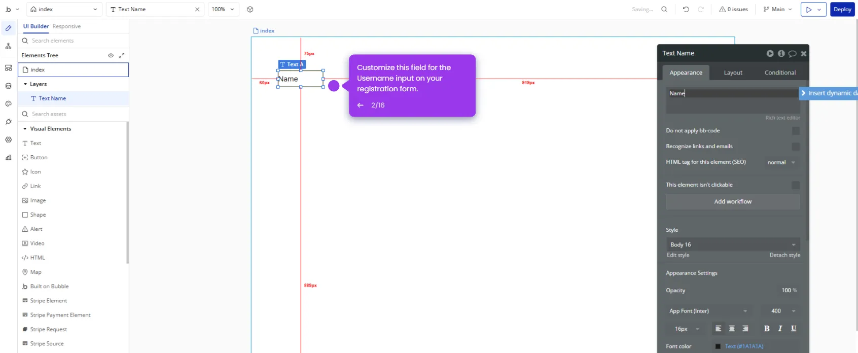Click the Preview play button
Image resolution: width=858 pixels, height=353 pixels.
pos(808,9)
